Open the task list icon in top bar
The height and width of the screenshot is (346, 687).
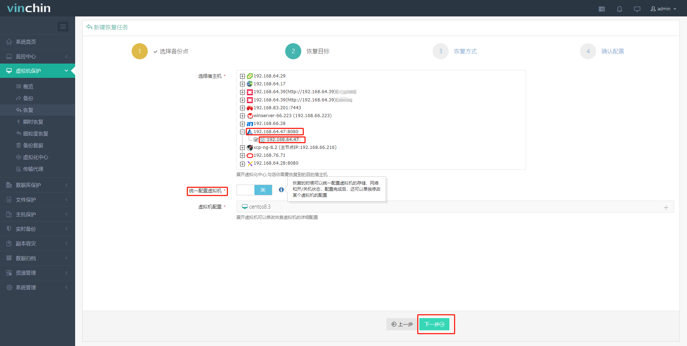click(602, 9)
